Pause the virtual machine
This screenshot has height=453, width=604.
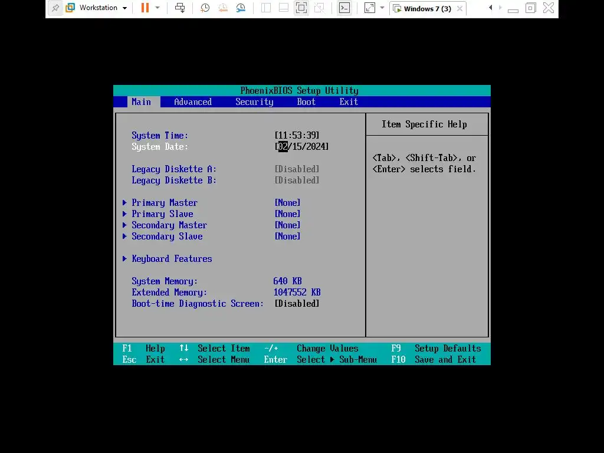click(x=145, y=8)
